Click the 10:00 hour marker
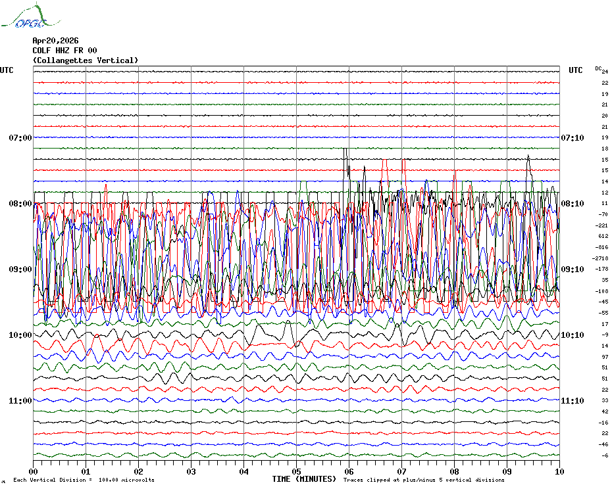The image size is (612, 489). [20, 335]
